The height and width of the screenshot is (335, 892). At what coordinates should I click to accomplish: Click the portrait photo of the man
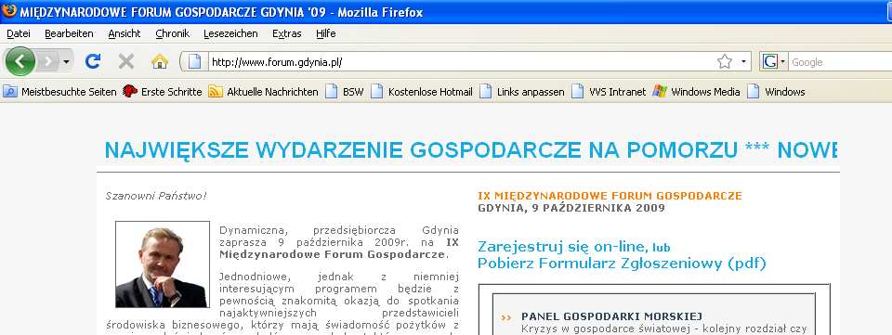point(163,264)
